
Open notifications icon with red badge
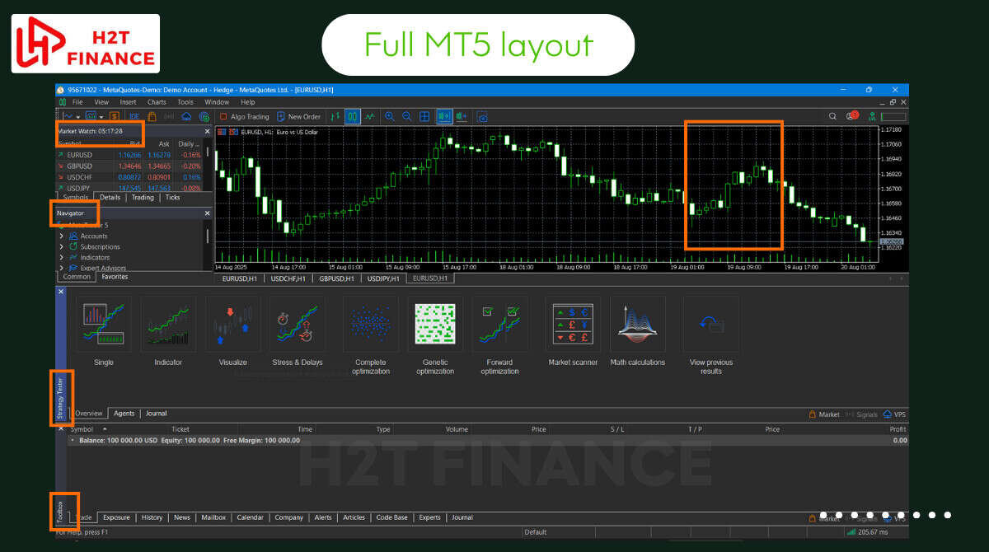pos(852,116)
